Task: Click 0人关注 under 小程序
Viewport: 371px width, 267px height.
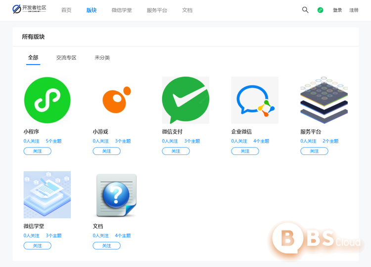Action: tap(32, 141)
